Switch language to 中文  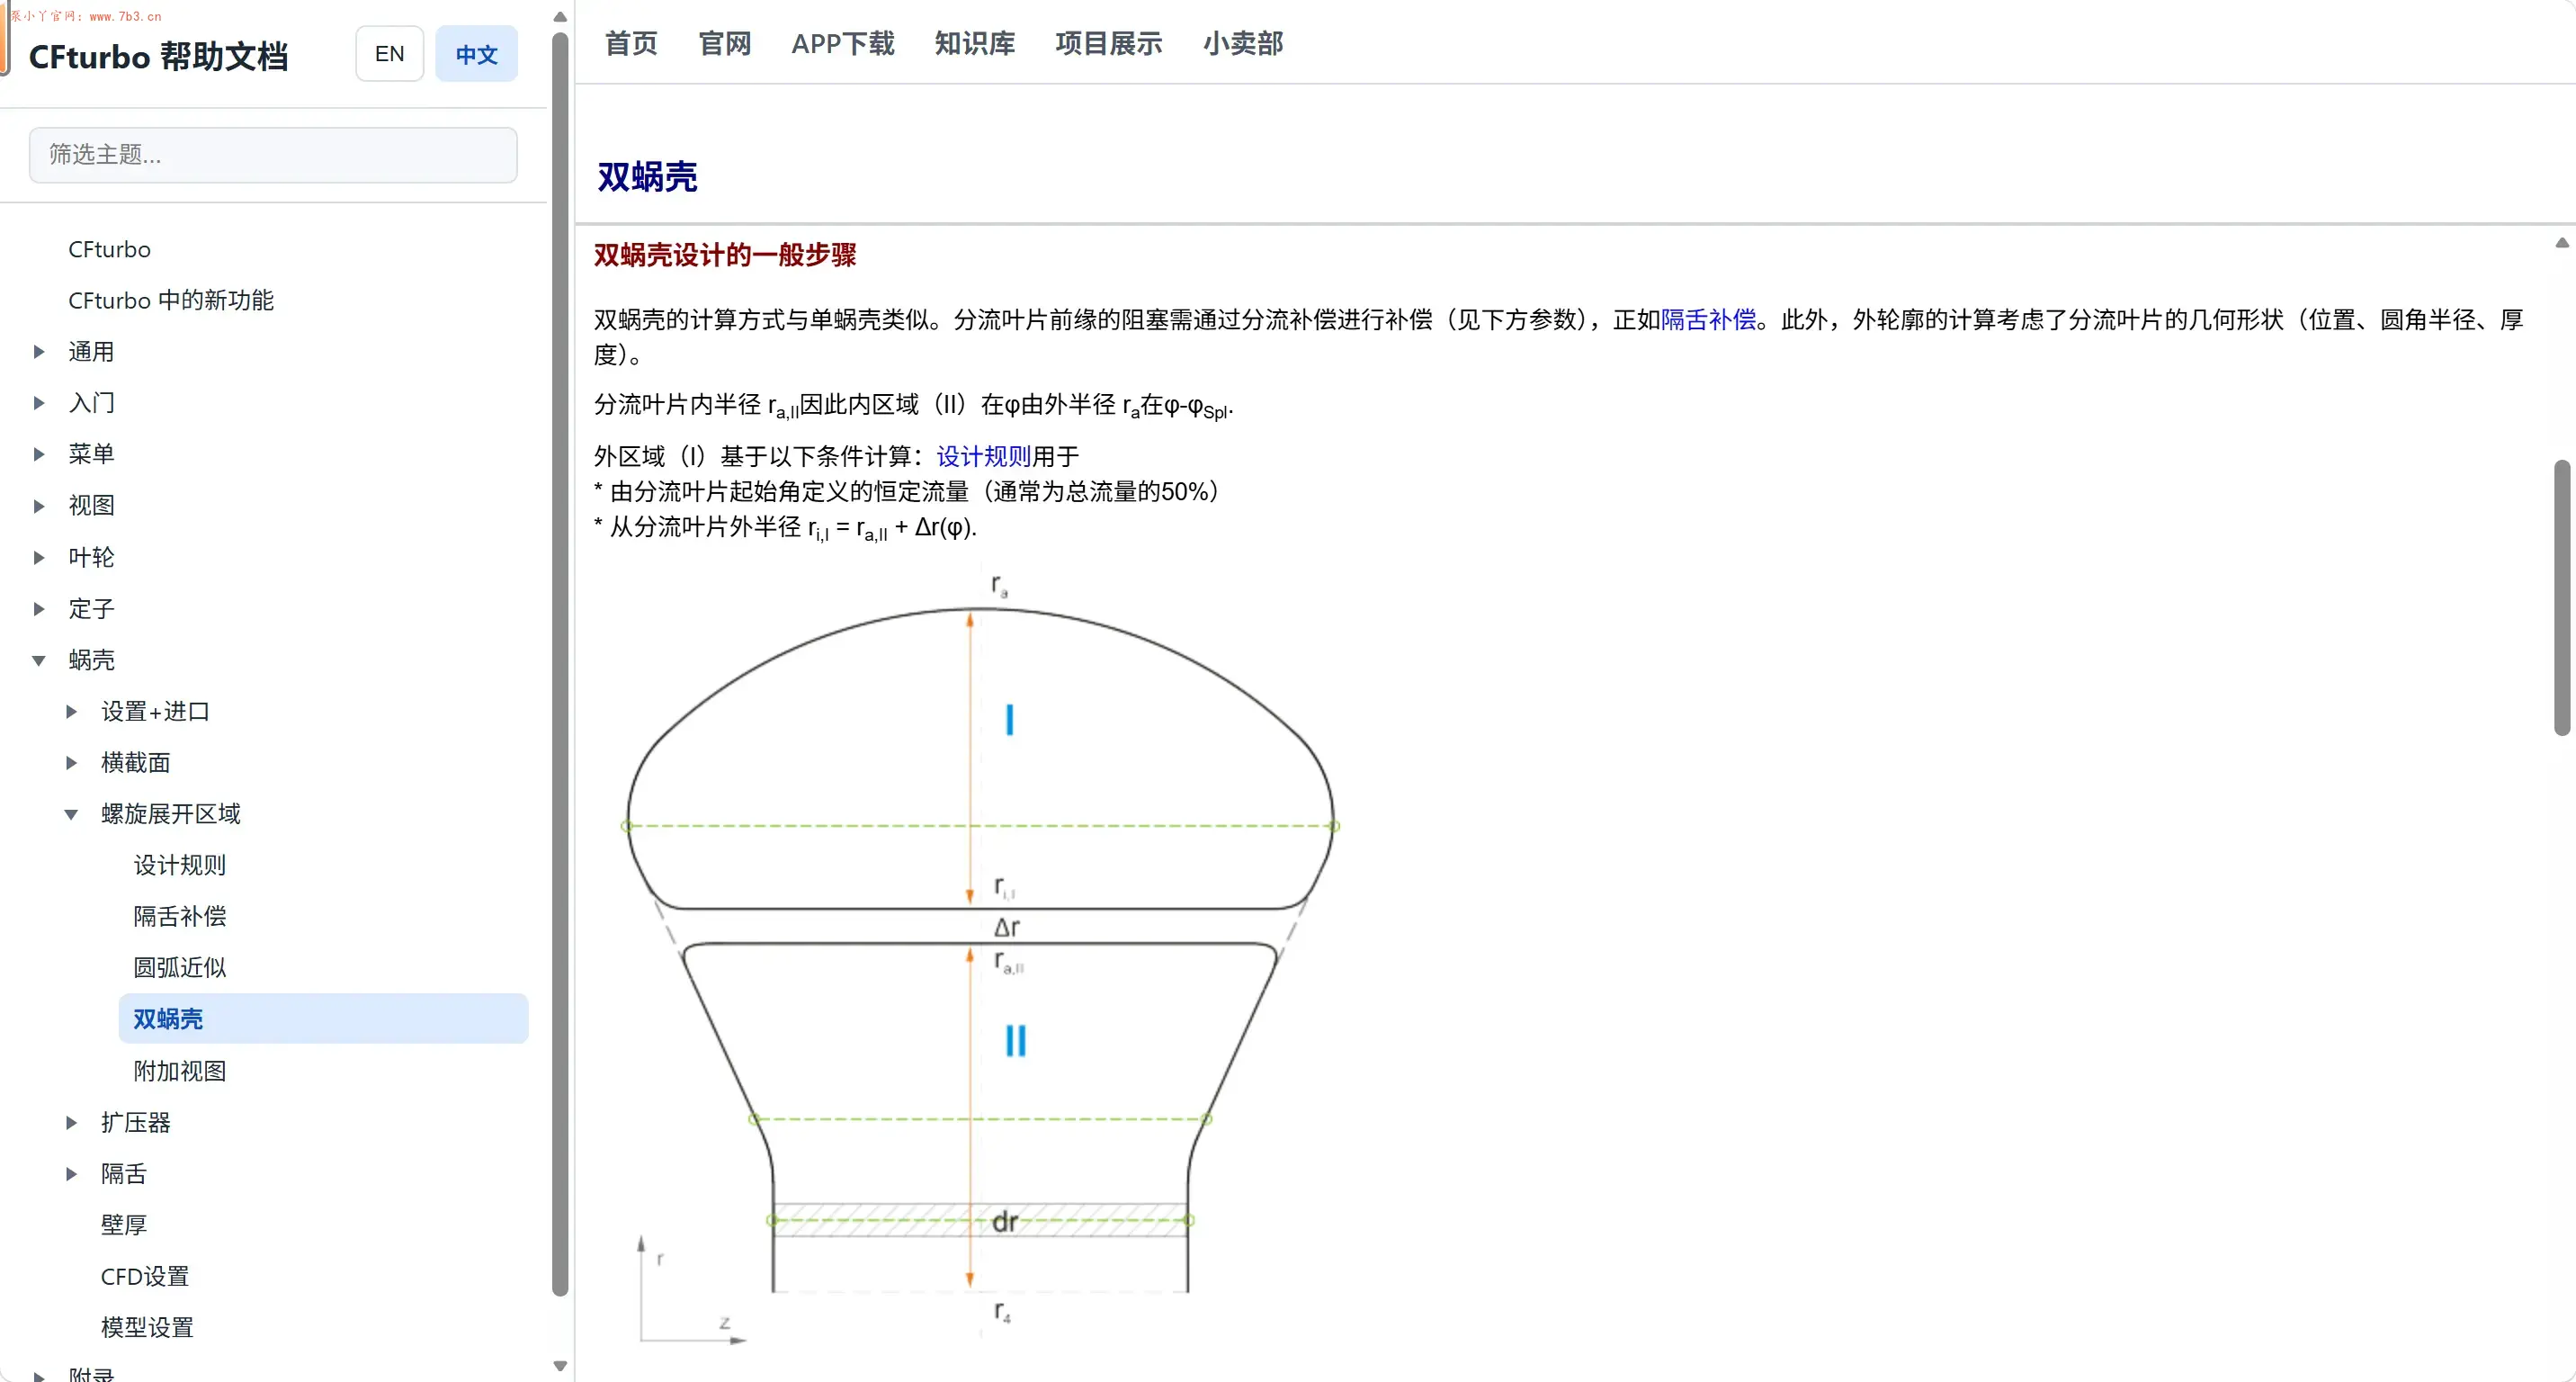click(x=476, y=54)
